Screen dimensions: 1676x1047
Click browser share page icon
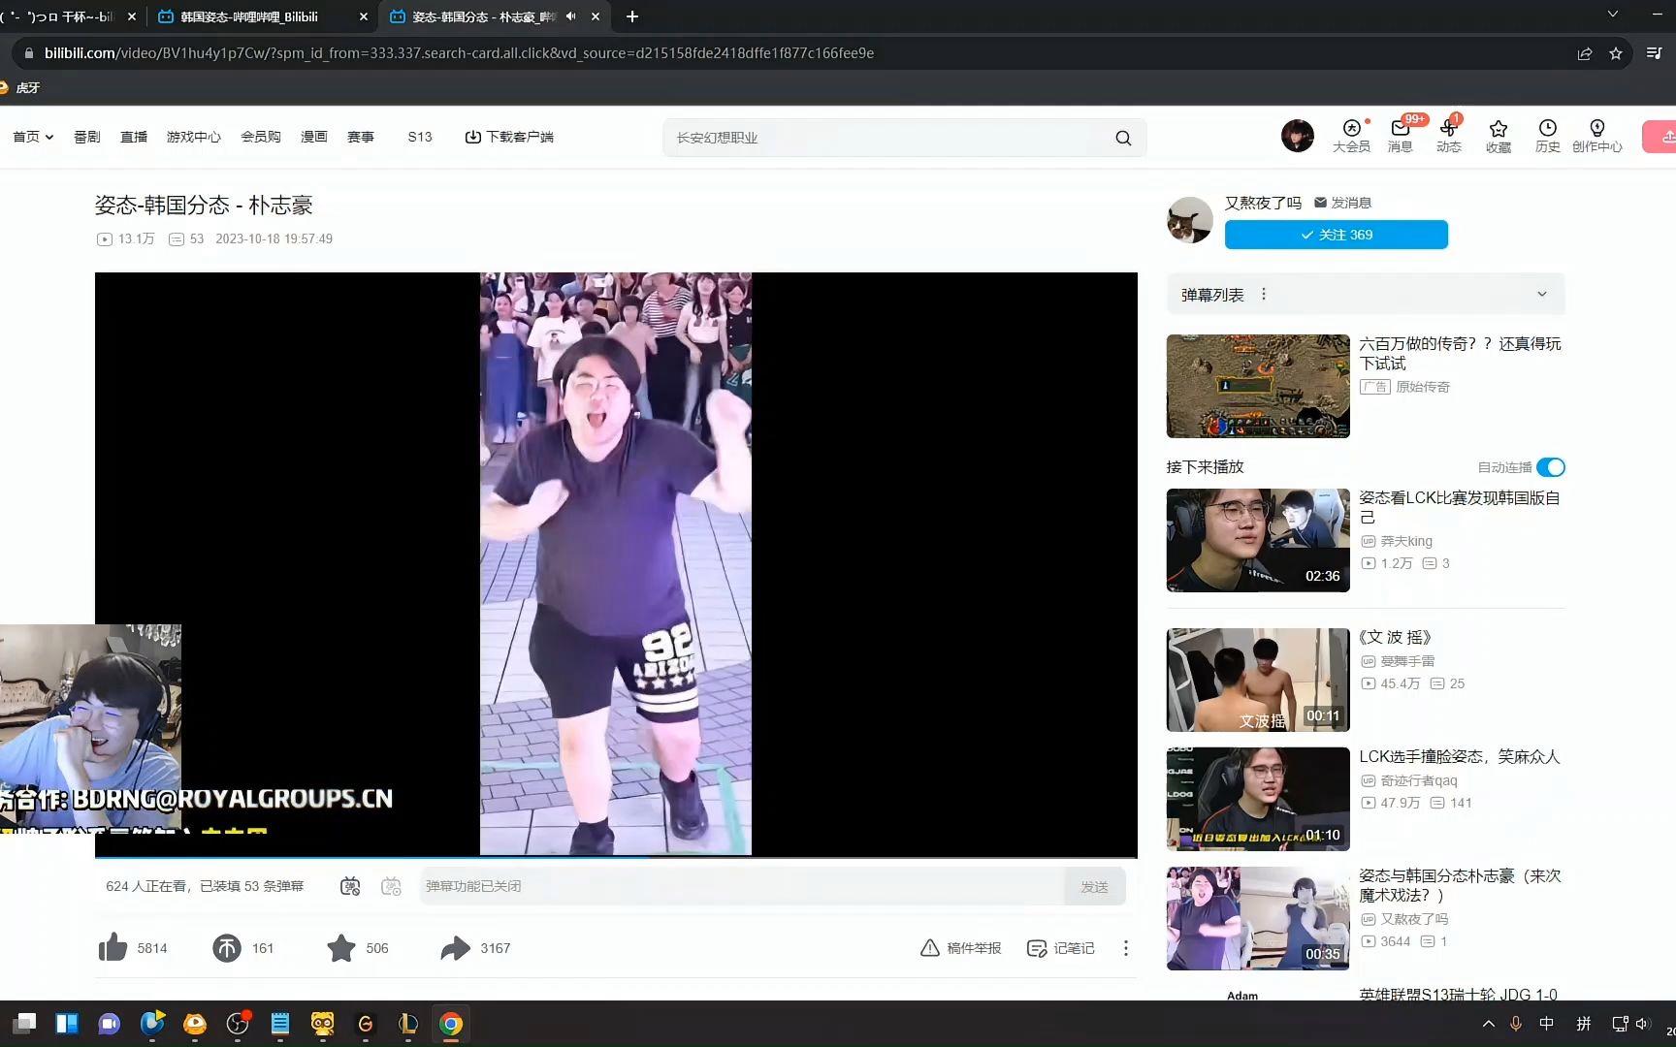[1585, 53]
